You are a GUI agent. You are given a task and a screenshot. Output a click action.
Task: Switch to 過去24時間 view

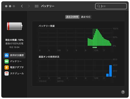click(72, 17)
